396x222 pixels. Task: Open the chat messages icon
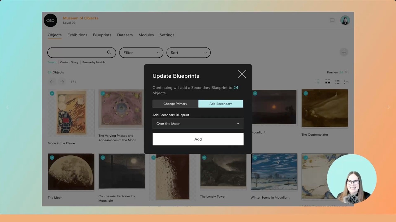click(332, 20)
